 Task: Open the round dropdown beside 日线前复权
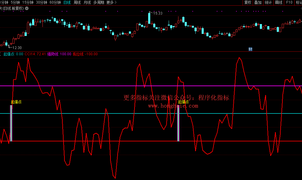pyautogui.click(x=27, y=8)
